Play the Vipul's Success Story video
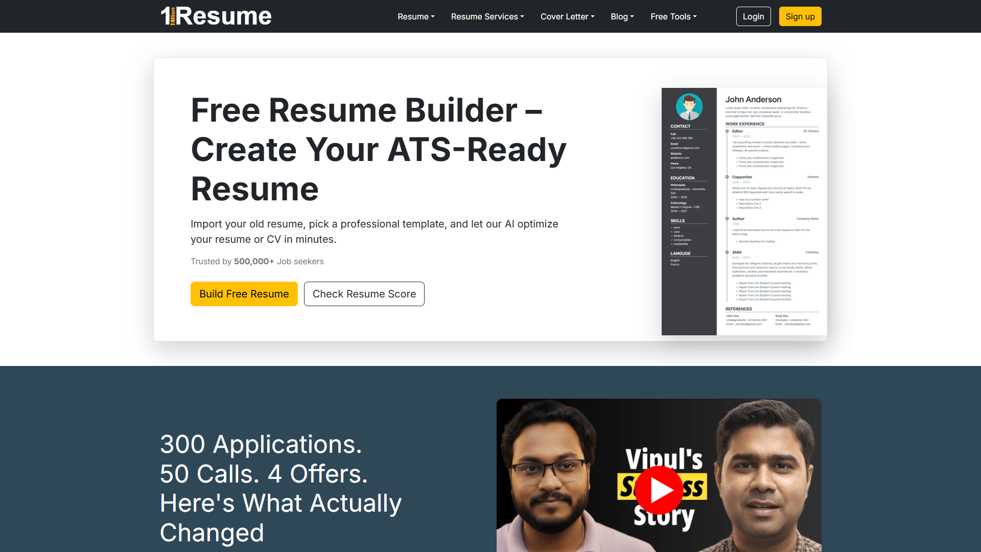Screen dimensions: 981x552 tap(659, 490)
